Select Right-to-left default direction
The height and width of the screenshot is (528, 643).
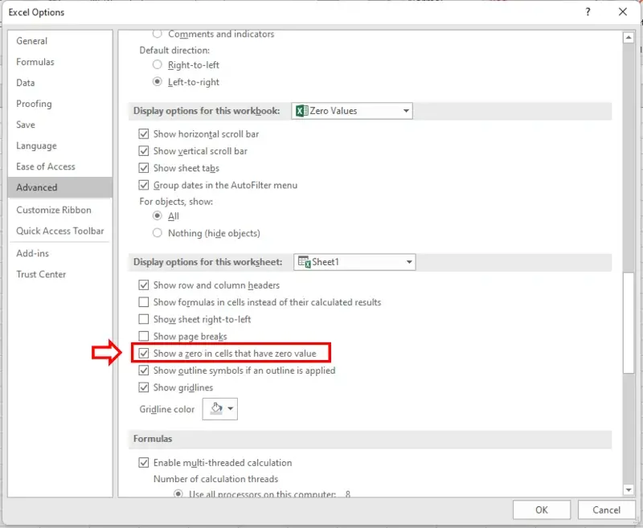point(158,65)
